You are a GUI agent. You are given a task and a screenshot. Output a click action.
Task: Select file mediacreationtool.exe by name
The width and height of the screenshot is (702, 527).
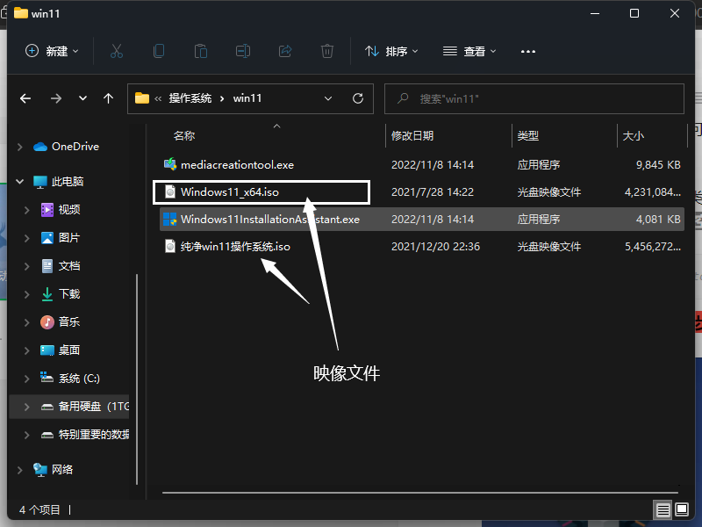click(237, 165)
